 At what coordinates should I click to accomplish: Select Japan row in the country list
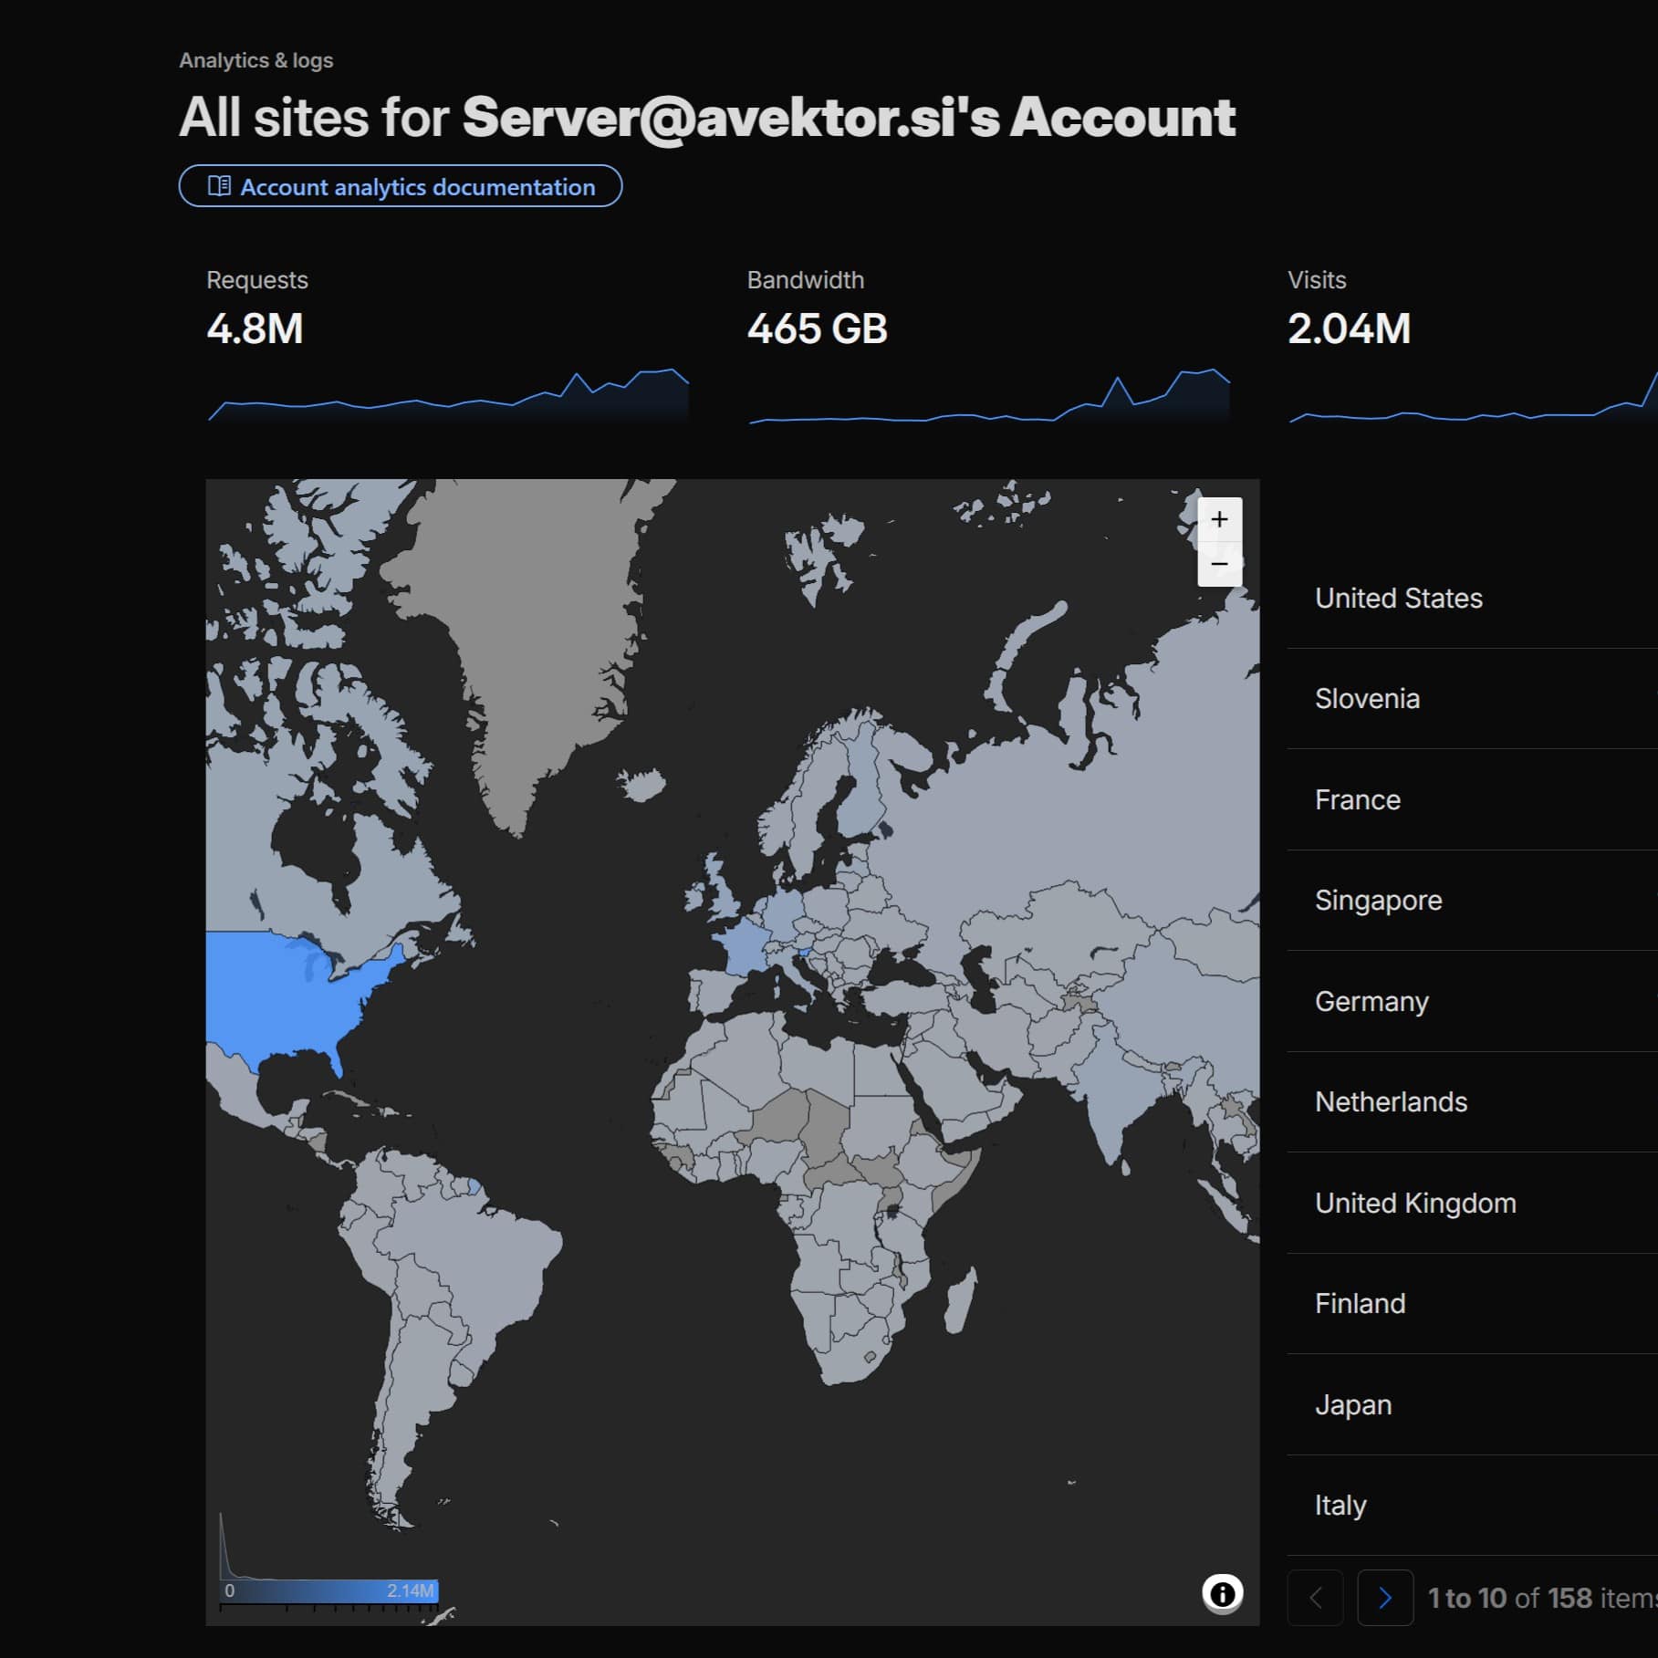(x=1472, y=1404)
